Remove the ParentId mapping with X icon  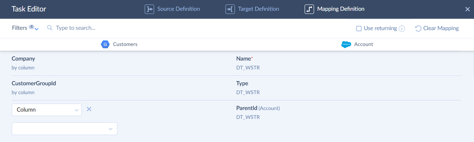89,109
